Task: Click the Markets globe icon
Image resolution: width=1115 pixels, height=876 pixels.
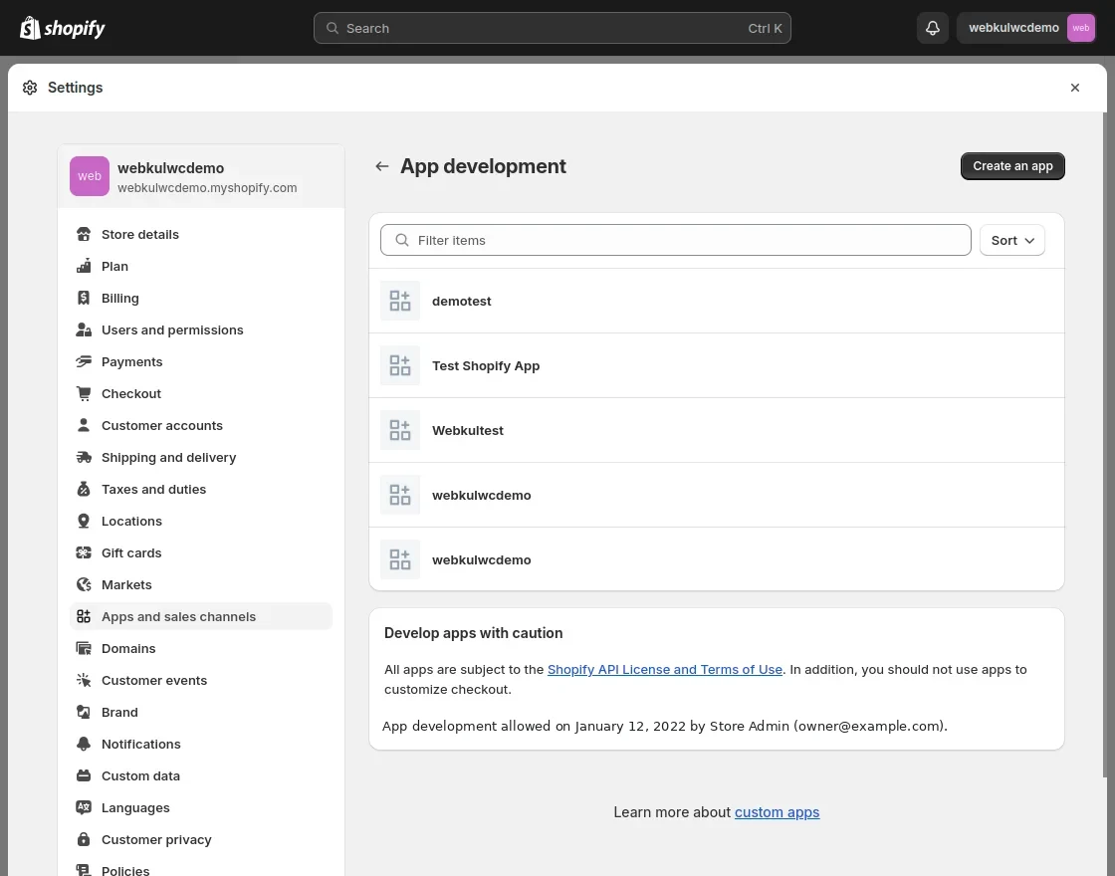Action: [84, 584]
